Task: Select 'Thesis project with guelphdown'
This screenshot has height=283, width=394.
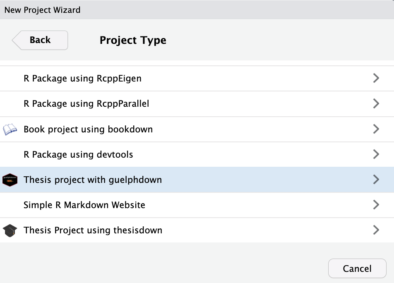Action: coord(197,180)
